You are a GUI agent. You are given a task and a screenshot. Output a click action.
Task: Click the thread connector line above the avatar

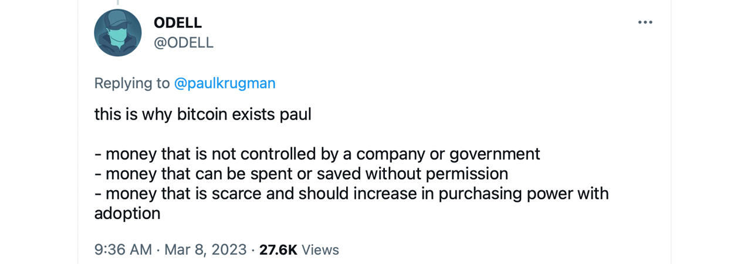117,2
